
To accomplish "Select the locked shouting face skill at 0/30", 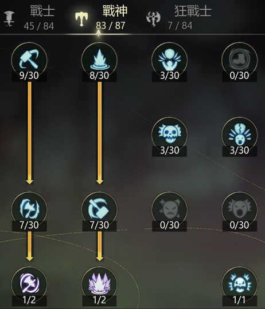I will (240, 209).
